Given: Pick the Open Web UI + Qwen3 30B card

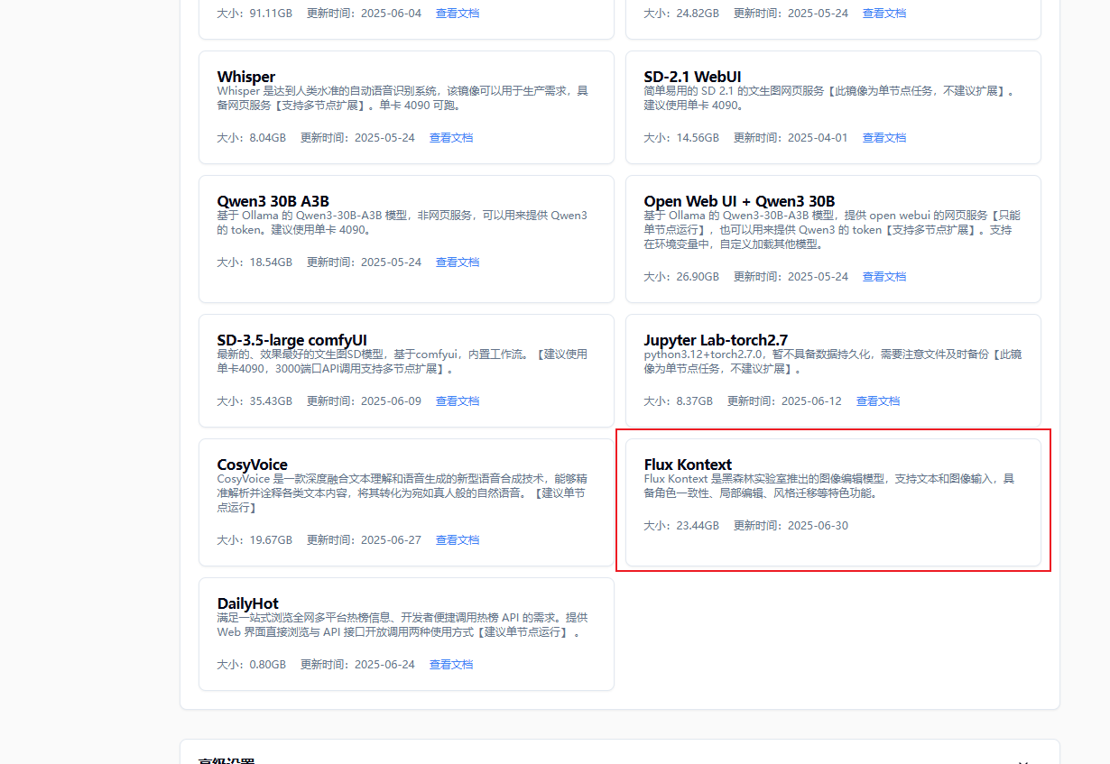Looking at the screenshot, I should [832, 238].
